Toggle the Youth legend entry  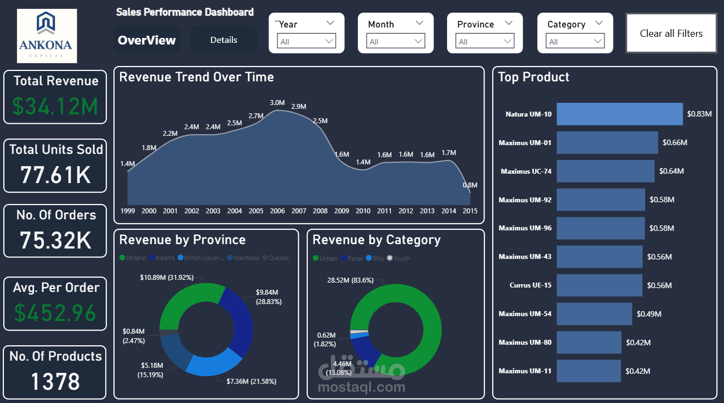click(398, 257)
